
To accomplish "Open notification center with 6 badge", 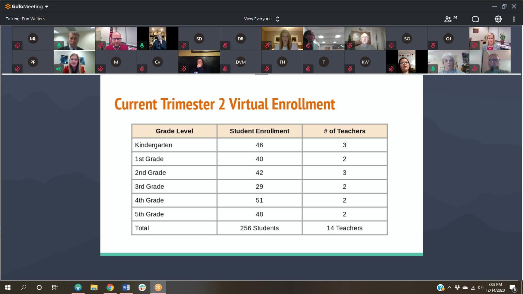I will [x=513, y=288].
